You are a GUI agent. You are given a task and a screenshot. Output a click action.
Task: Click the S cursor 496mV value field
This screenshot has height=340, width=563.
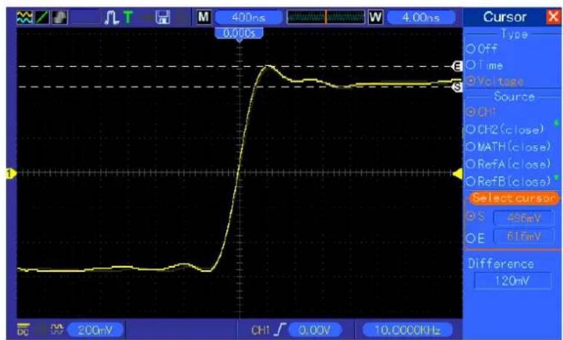[524, 218]
